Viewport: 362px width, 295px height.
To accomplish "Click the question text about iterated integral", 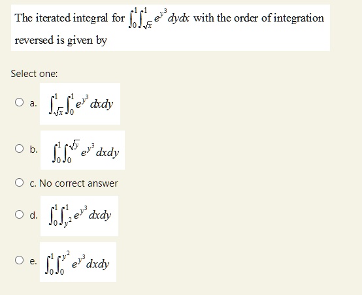I will 171,28.
